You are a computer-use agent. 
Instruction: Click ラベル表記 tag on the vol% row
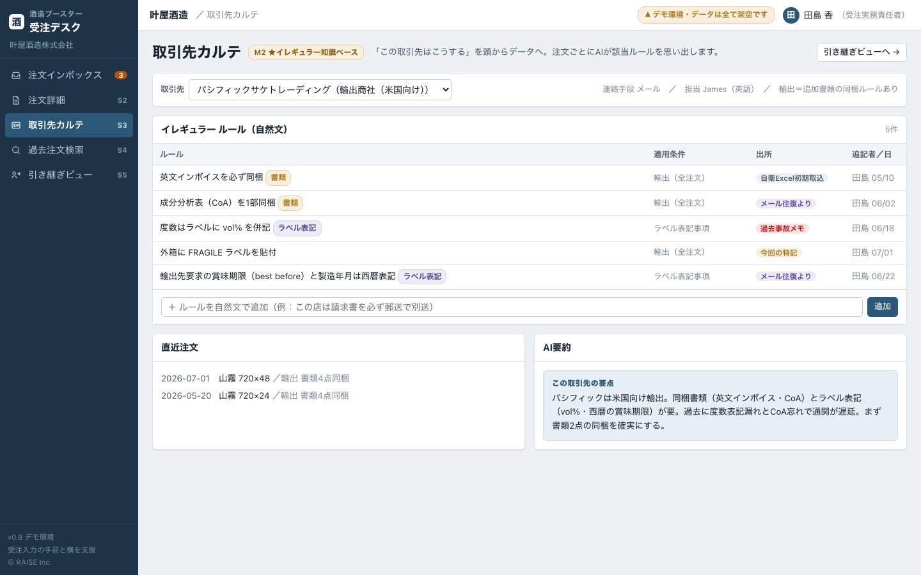pyautogui.click(x=297, y=228)
